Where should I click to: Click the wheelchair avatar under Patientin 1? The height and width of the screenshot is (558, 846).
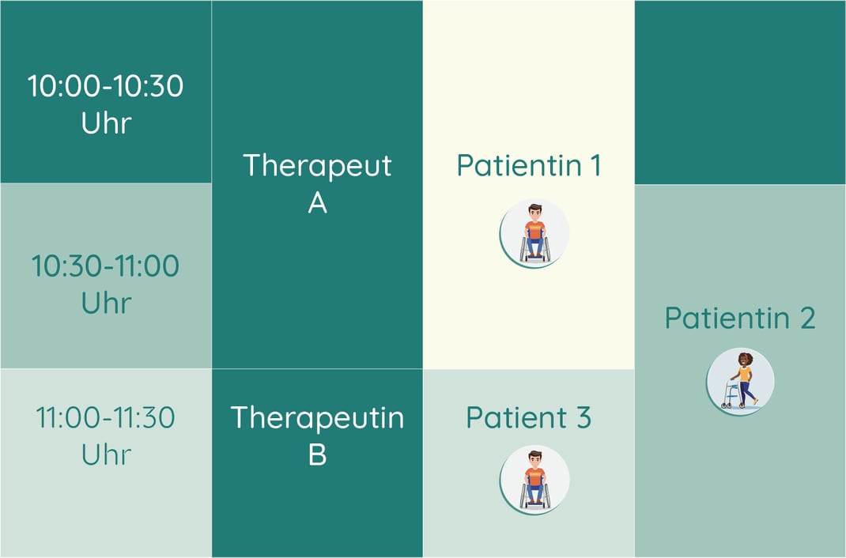click(534, 233)
